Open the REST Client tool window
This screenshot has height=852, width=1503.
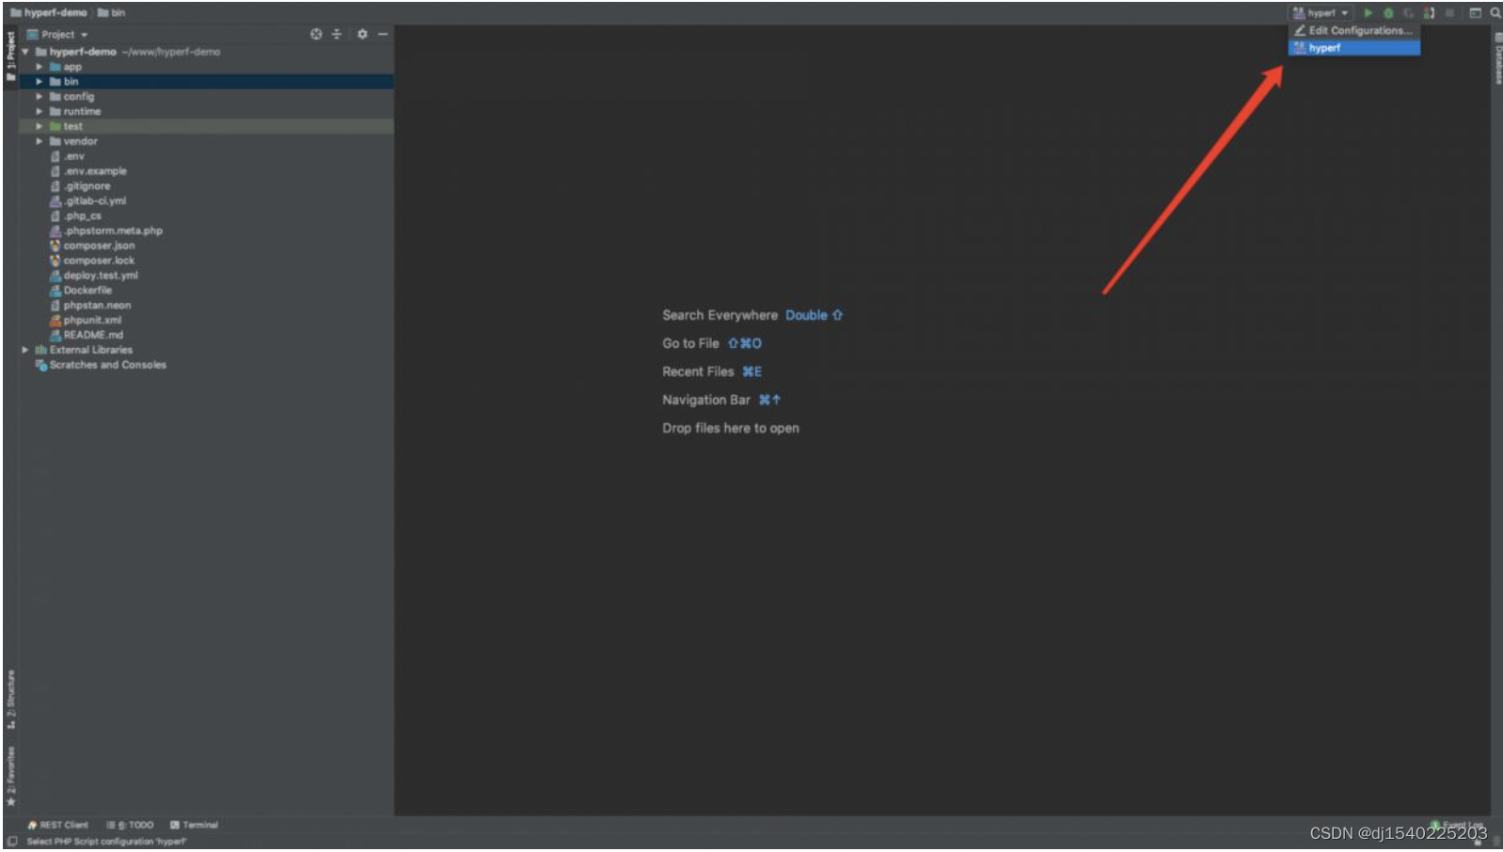click(57, 826)
